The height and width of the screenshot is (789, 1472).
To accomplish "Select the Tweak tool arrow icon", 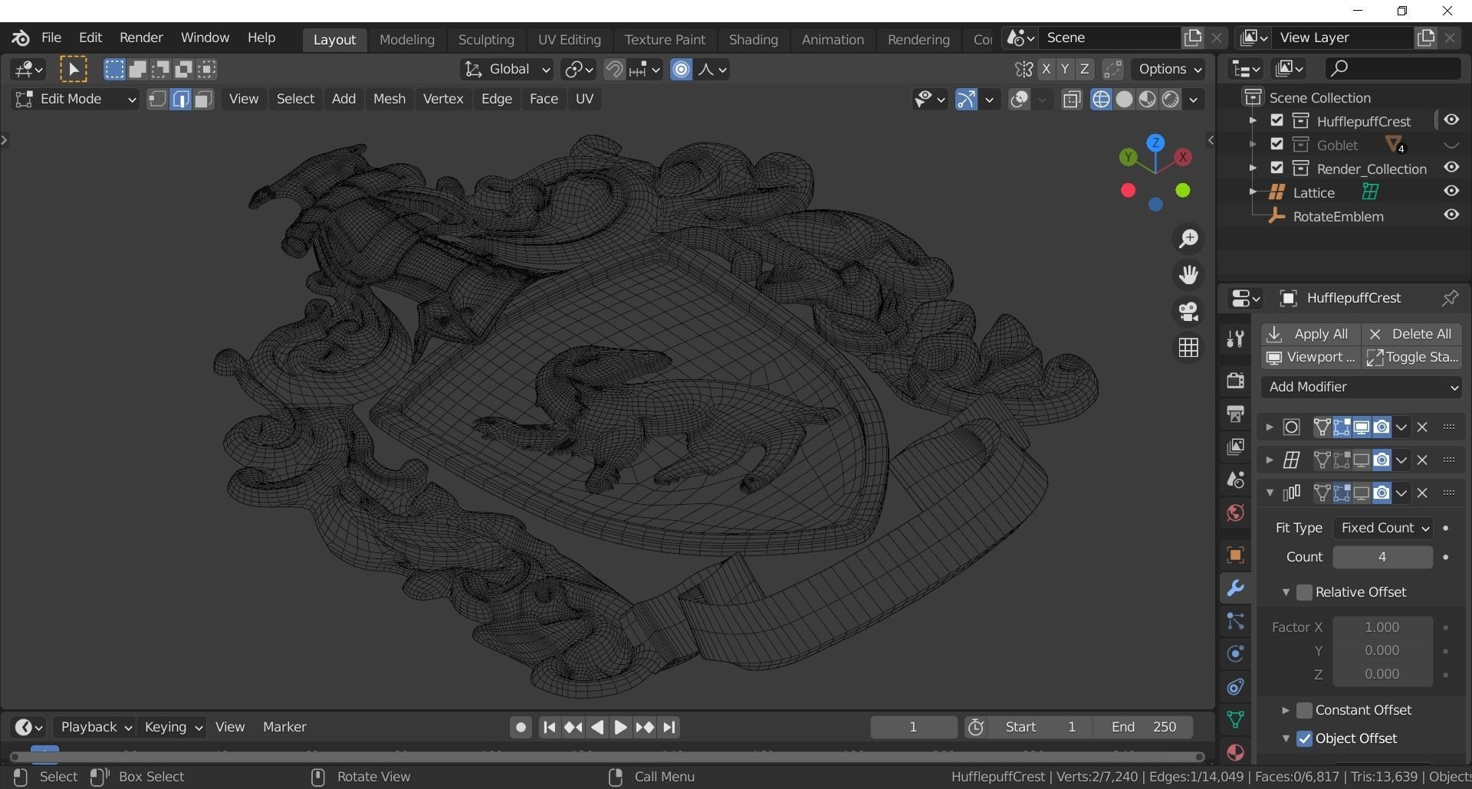I will (x=73, y=70).
